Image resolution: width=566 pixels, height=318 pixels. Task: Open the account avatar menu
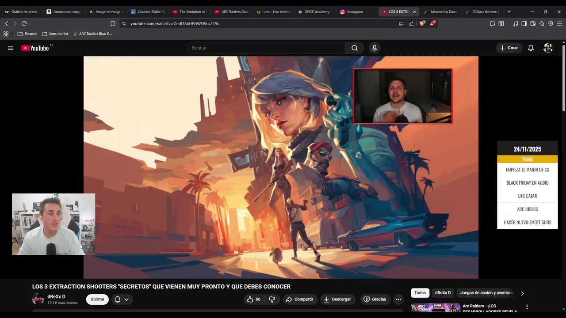click(x=548, y=48)
